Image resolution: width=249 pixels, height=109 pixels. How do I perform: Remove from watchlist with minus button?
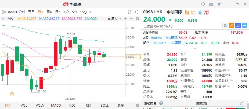244,25
